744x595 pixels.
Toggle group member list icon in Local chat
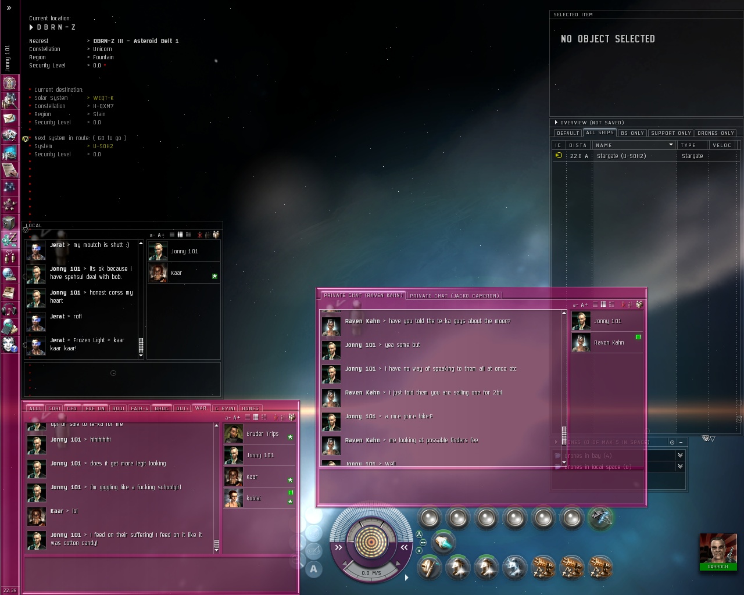[216, 235]
